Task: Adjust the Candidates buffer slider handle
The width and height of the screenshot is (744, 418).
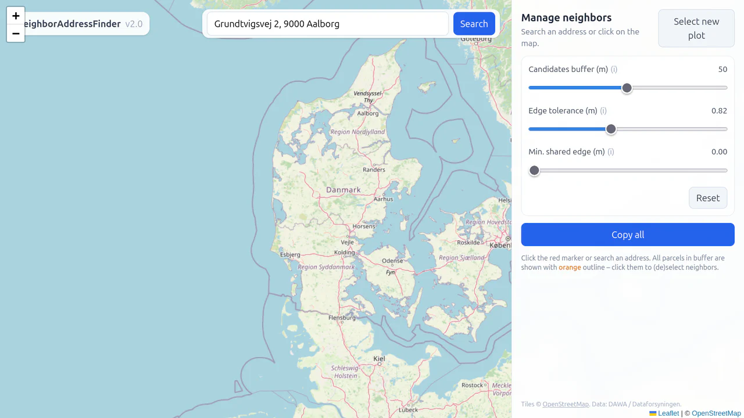Action: 627,88
